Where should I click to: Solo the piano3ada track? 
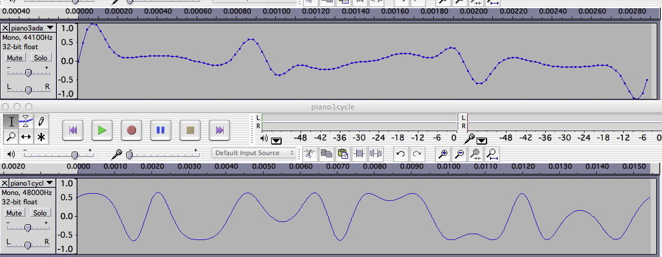pyautogui.click(x=40, y=57)
